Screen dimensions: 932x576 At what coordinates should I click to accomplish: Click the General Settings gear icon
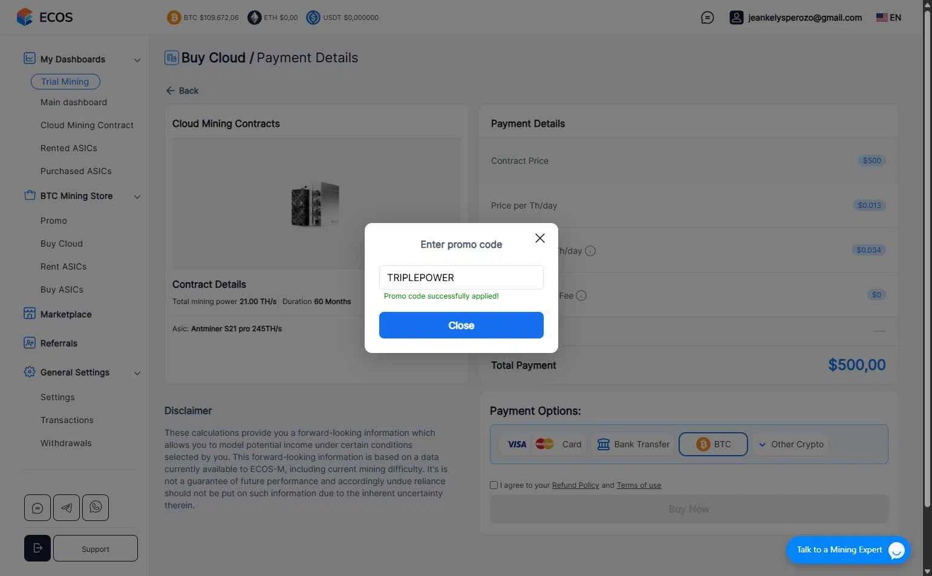[x=30, y=372]
